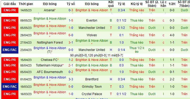Screen dimensions: 190x99
Task: Open the Tottenham Hotspur team link
Action: pyautogui.click(x=49, y=65)
